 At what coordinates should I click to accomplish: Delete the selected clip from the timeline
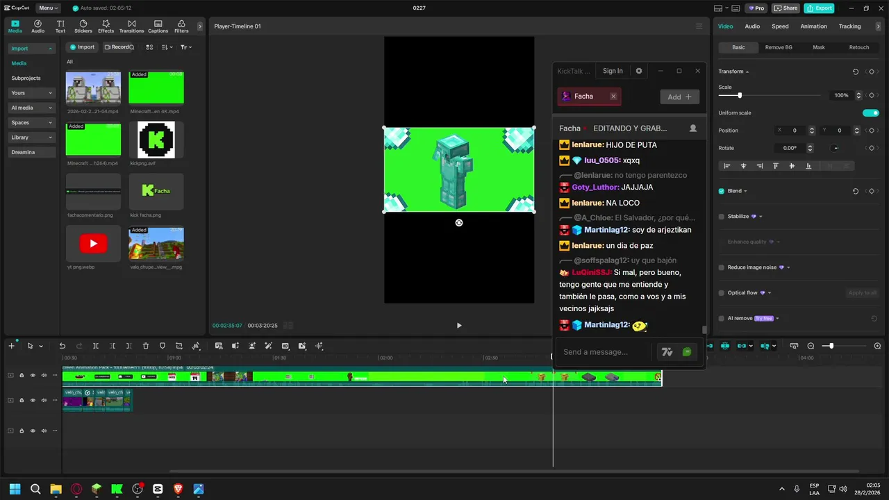(x=145, y=346)
